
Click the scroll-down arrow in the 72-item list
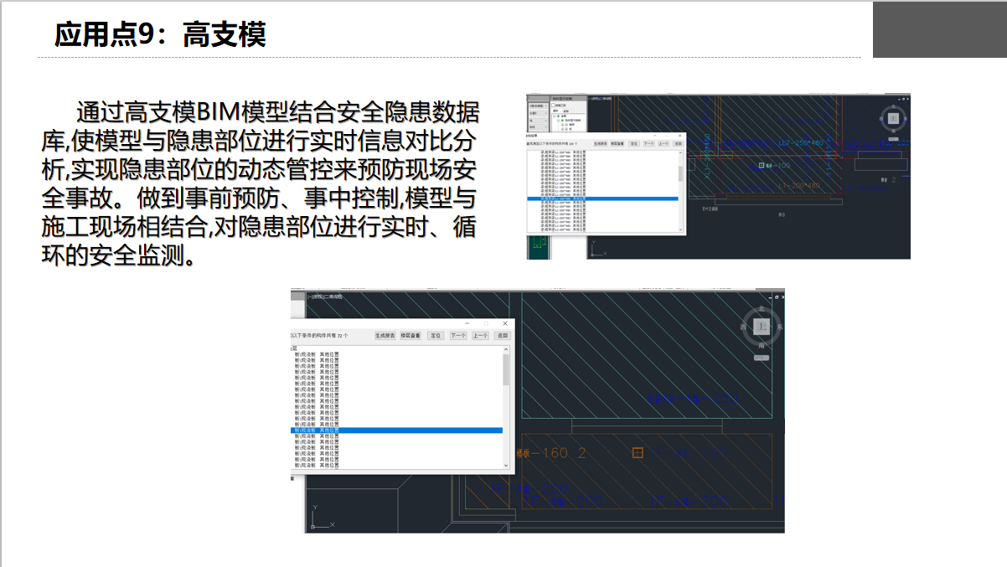(506, 464)
